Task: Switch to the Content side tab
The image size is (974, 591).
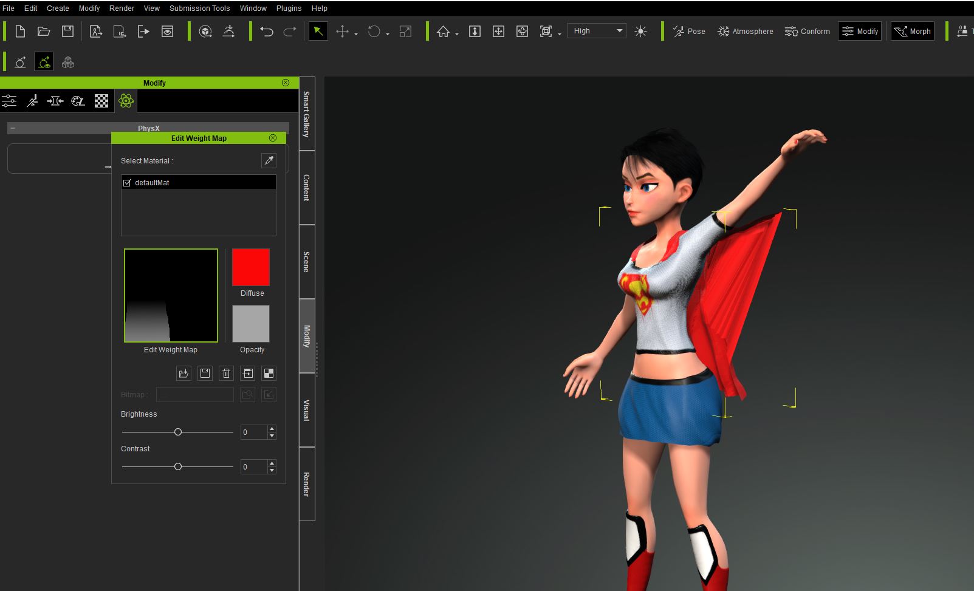Action: [307, 188]
